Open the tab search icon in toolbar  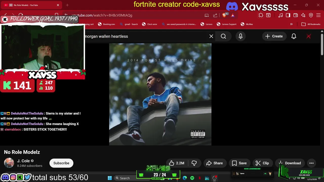[268, 15]
